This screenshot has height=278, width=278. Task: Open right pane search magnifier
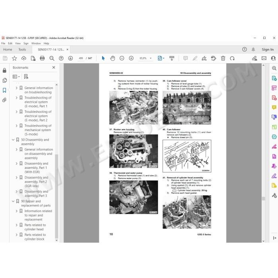tap(274, 68)
